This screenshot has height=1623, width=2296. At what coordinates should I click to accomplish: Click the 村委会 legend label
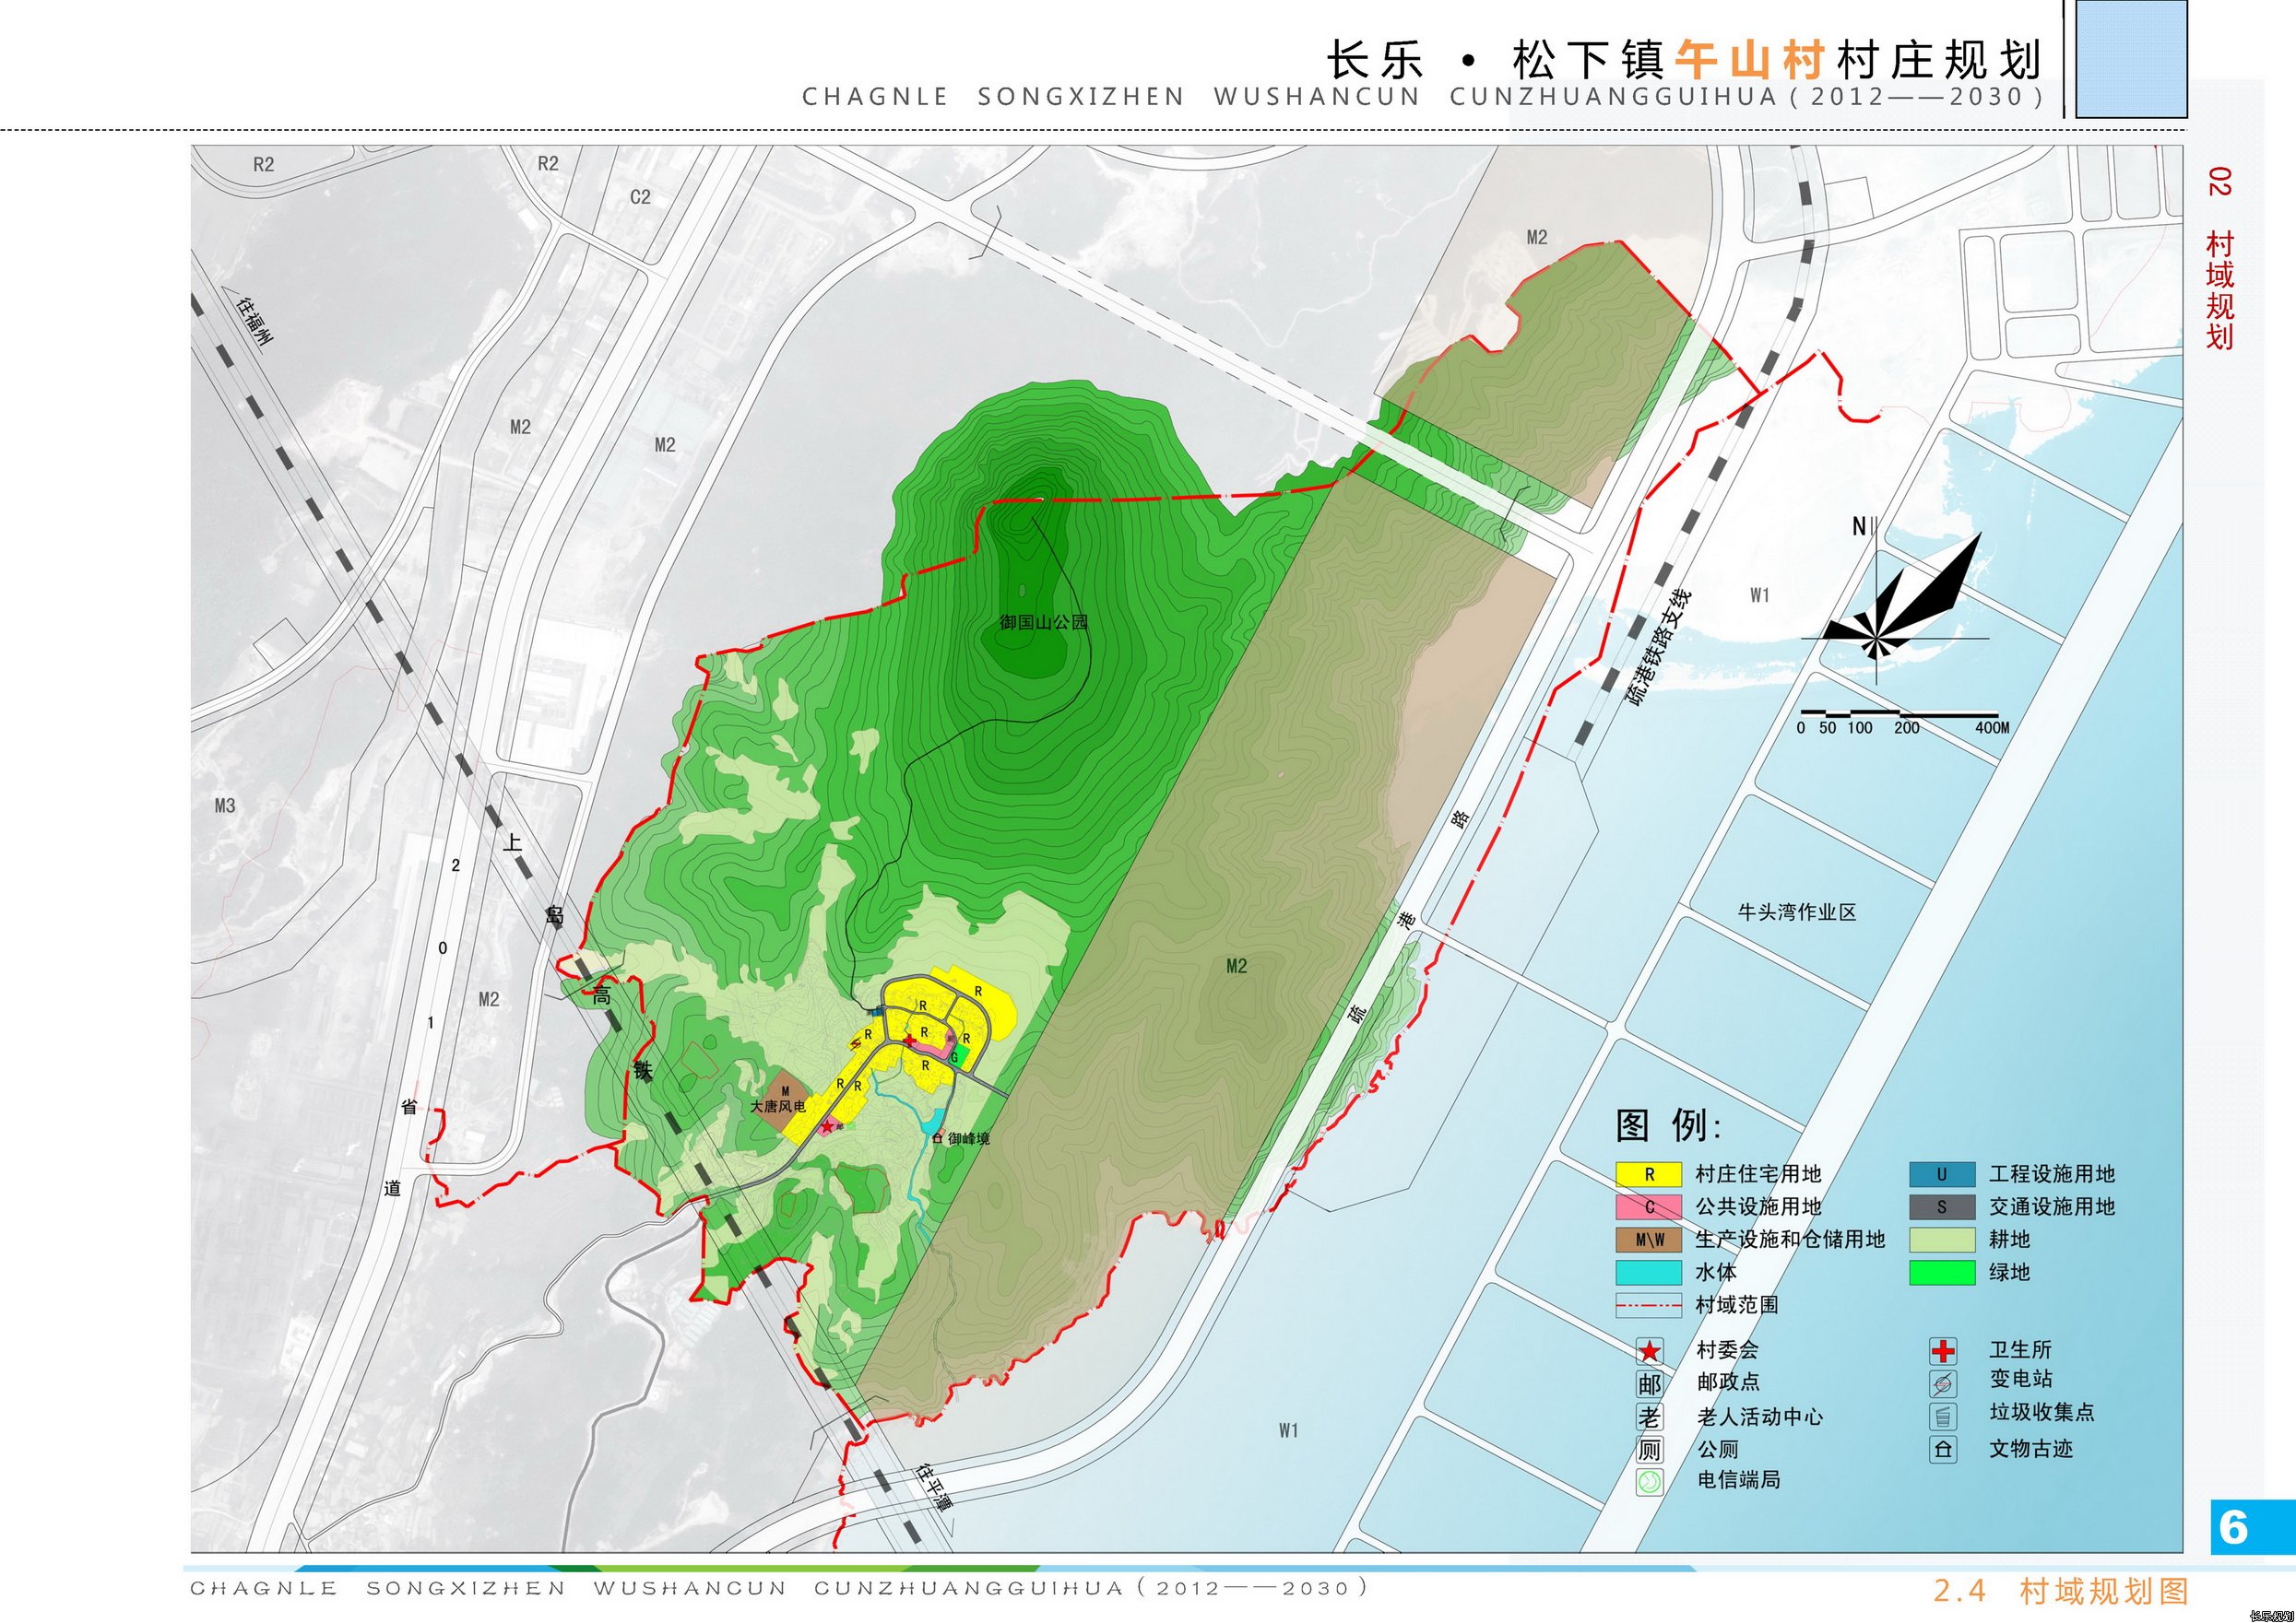click(1728, 1350)
